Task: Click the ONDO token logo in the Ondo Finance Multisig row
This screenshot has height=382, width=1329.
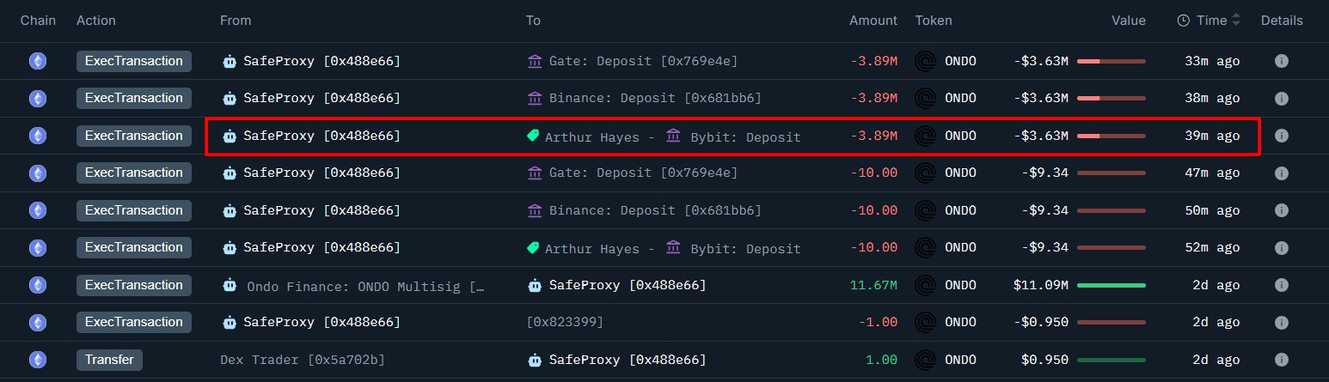Action: coord(925,285)
